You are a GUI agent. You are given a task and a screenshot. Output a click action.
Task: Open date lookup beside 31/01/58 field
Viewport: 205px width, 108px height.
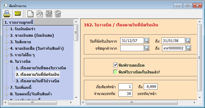click(x=188, y=41)
